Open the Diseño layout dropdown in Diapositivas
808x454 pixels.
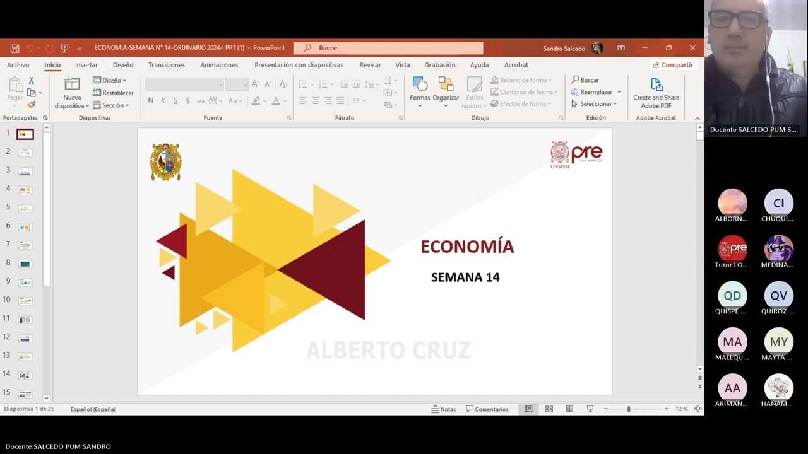point(109,80)
